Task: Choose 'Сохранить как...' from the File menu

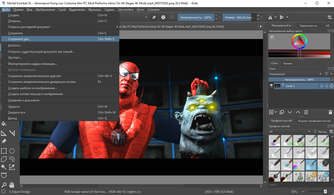Action: tap(19, 39)
